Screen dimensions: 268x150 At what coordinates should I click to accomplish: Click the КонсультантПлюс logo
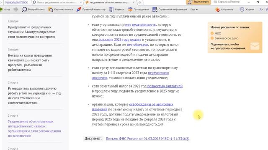click(x=17, y=2)
